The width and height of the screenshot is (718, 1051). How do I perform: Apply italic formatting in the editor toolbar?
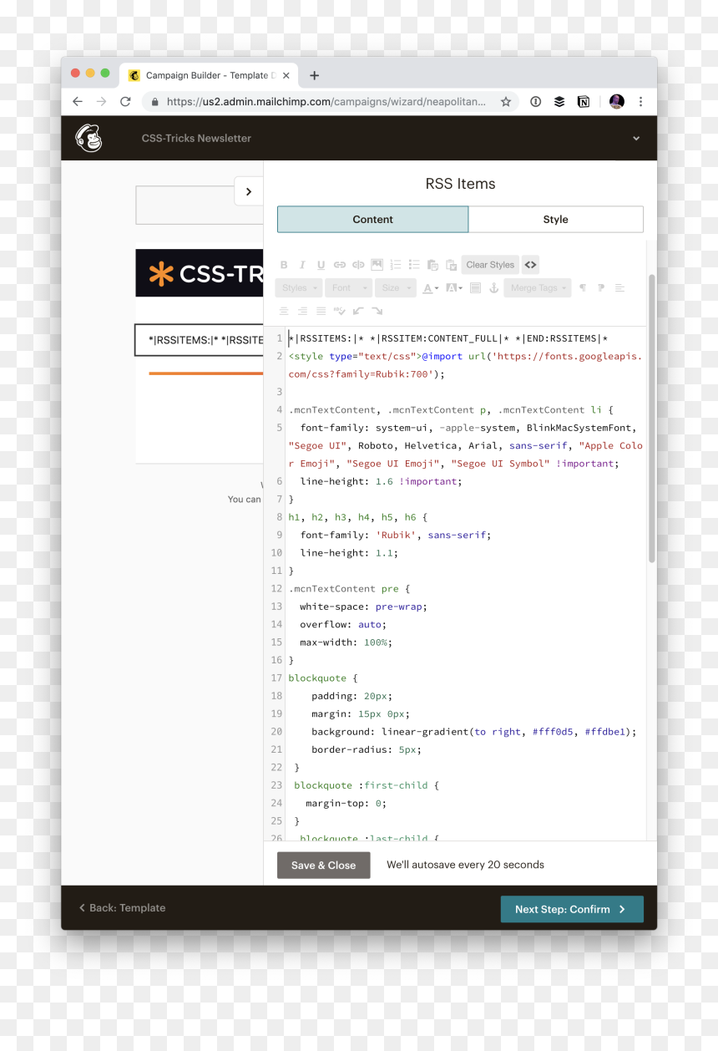pyautogui.click(x=302, y=265)
